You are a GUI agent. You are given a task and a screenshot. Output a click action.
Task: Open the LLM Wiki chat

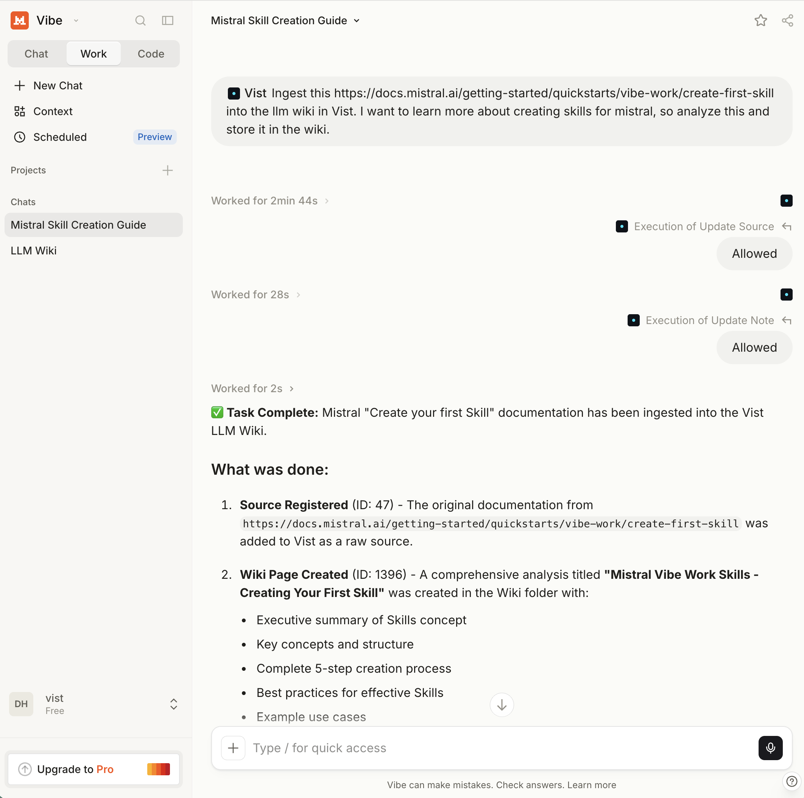click(93, 251)
